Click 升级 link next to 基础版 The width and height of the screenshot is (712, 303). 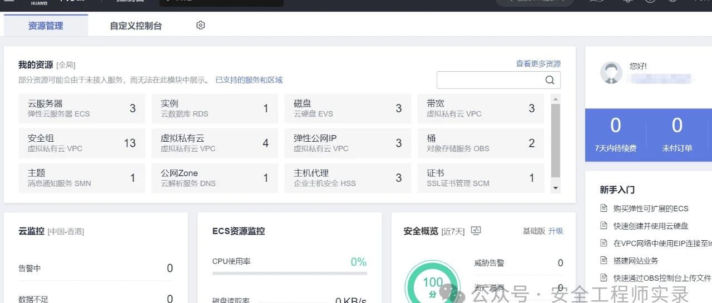556,231
